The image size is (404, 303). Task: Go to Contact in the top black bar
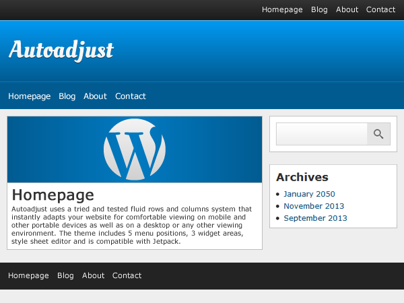(380, 9)
